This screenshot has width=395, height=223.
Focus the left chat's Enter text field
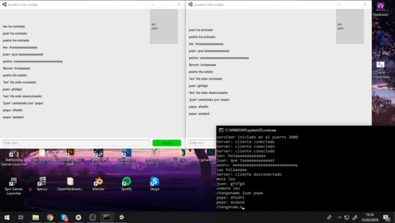76,143
